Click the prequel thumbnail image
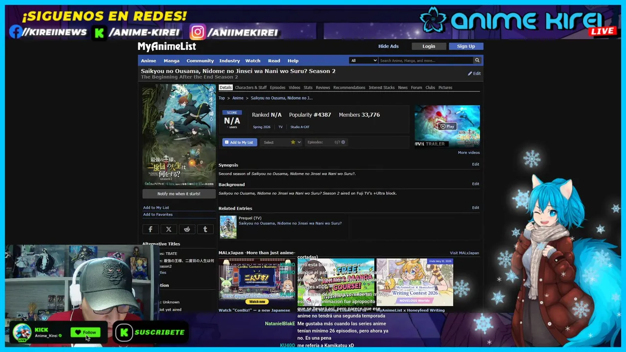 click(228, 227)
